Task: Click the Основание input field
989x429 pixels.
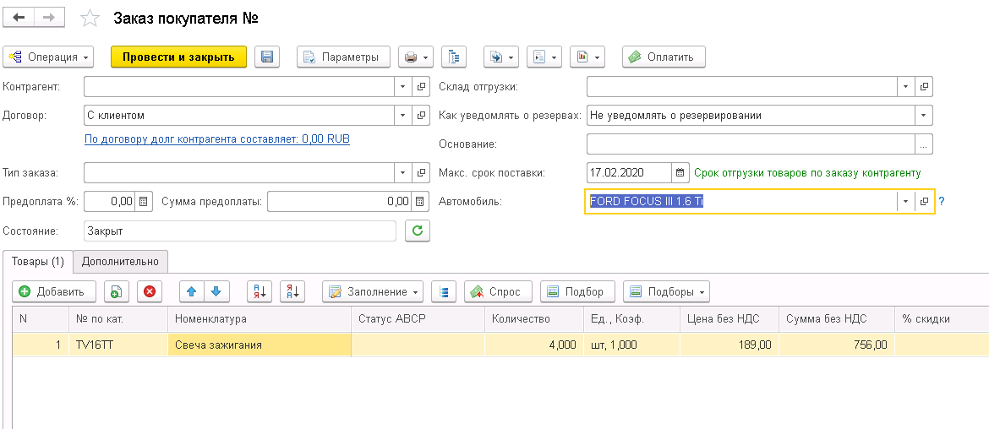Action: point(751,144)
